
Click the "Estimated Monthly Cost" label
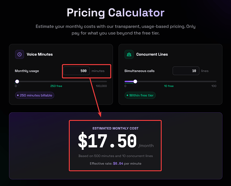point(115,128)
